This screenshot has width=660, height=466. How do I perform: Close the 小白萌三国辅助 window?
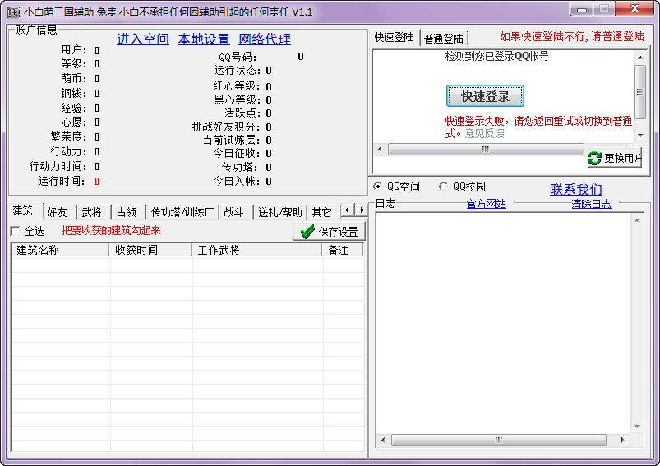[635, 9]
